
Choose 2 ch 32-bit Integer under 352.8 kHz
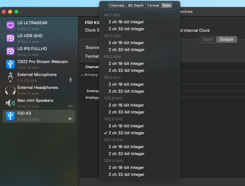tap(140, 154)
